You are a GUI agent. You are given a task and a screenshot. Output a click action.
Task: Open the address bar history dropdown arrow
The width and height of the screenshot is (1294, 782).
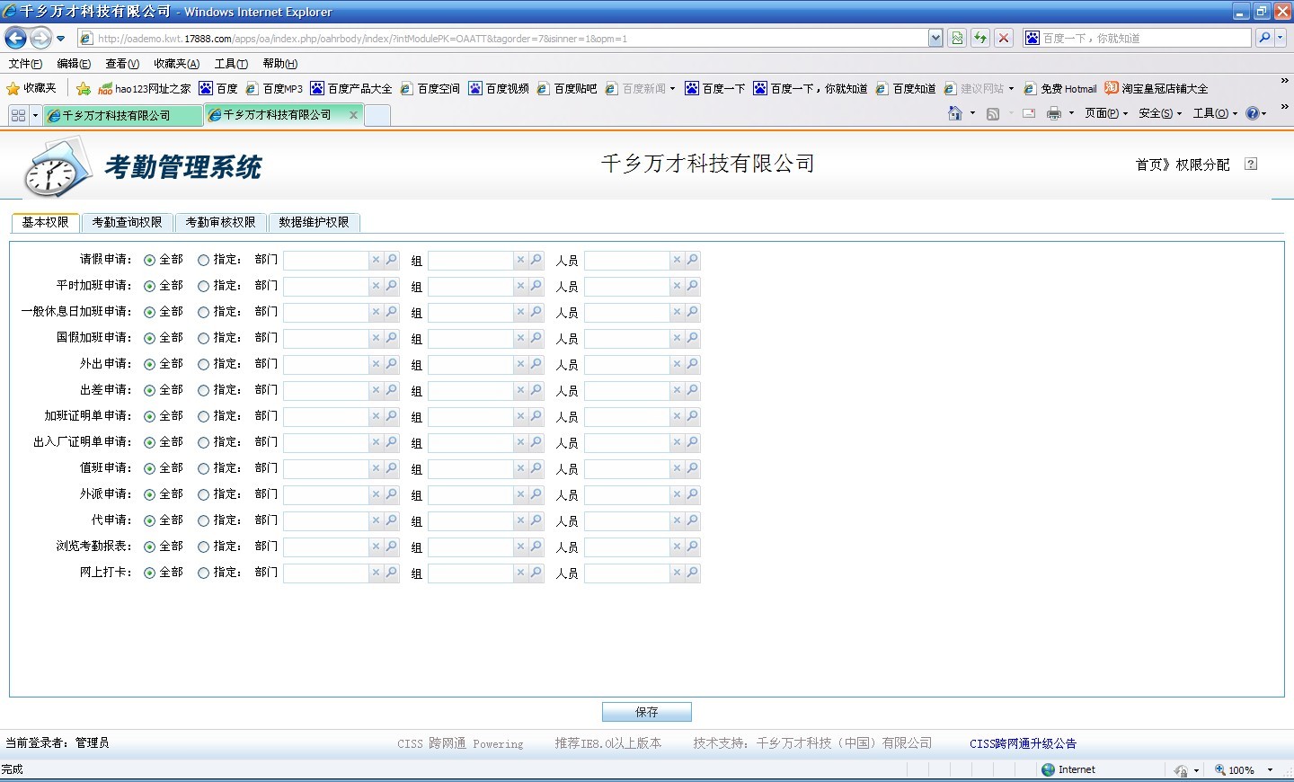pos(935,38)
